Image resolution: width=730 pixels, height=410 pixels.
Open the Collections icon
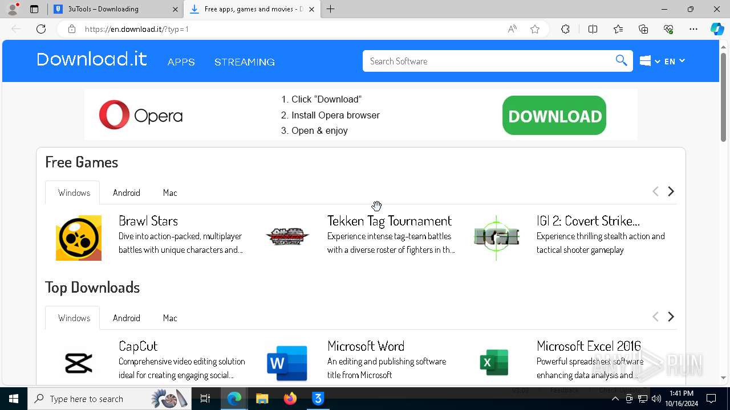point(643,29)
